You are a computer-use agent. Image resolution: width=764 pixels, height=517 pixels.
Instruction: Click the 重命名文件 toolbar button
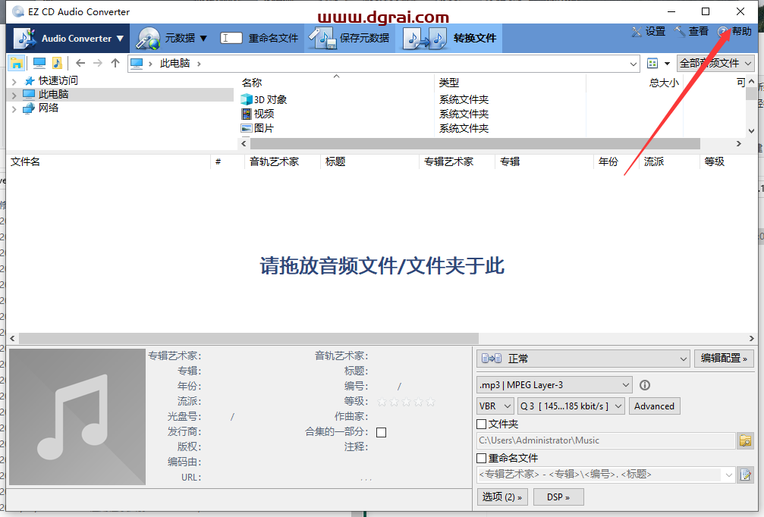tap(259, 38)
